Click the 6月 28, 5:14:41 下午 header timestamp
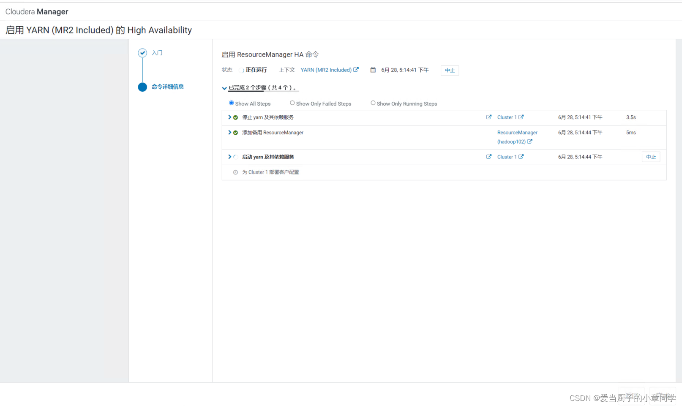This screenshot has height=406, width=682. pos(405,70)
